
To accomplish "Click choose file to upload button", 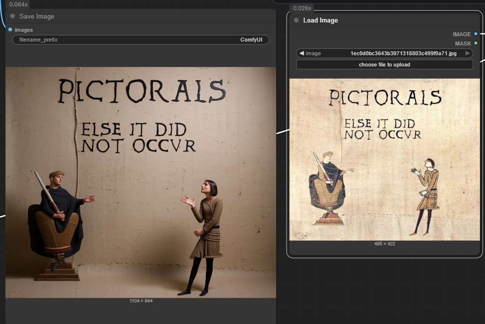I will click(x=385, y=65).
